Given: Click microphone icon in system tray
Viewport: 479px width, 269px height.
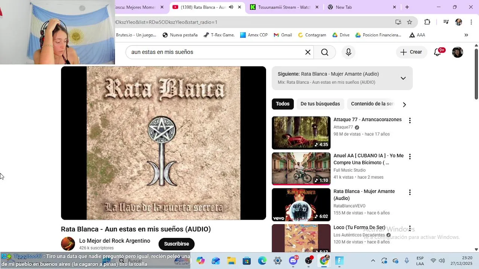Looking at the screenshot, I should pos(407,261).
